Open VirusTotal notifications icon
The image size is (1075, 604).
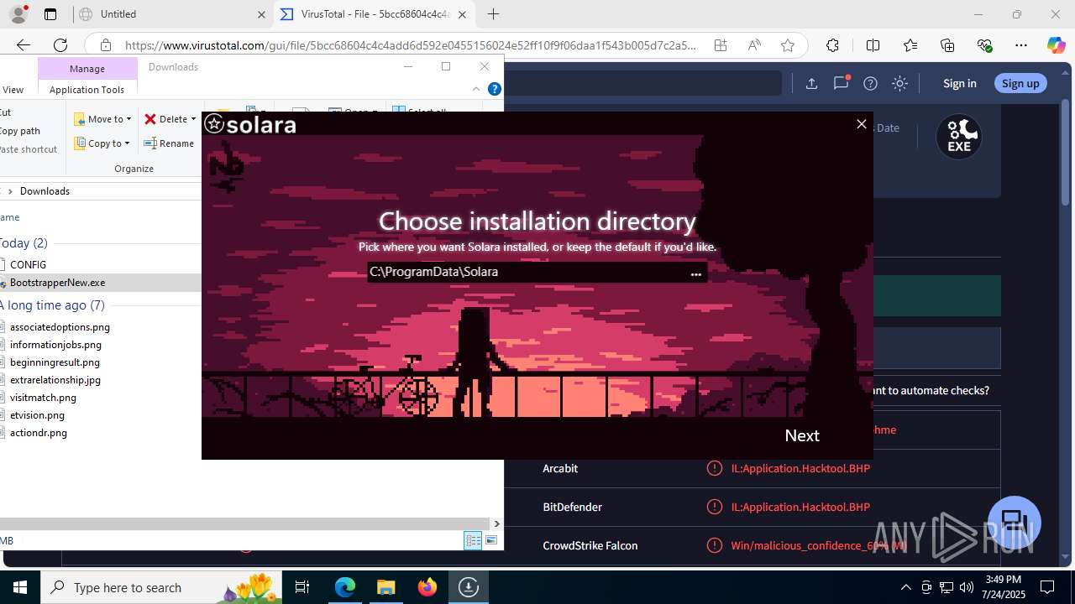841,83
